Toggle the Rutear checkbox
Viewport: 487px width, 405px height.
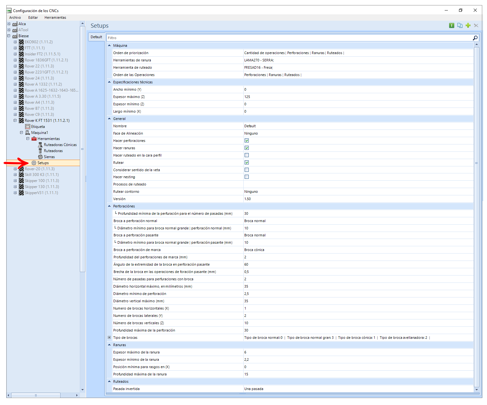tap(247, 163)
